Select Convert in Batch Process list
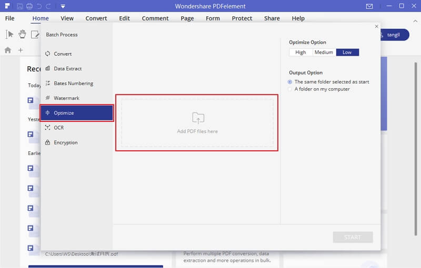The width and height of the screenshot is (421, 268). click(77, 54)
